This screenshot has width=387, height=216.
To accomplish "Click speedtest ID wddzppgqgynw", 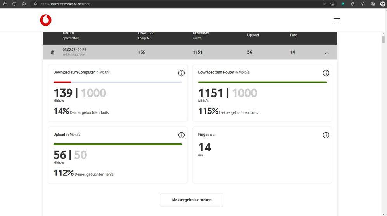I will 74,54.
